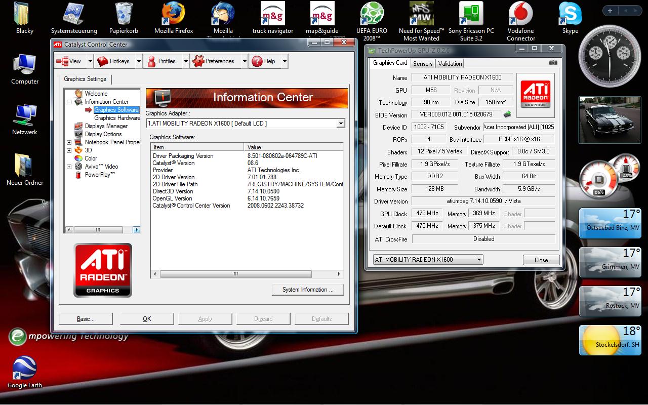Launch UEFA EURO 2008 desktop shortcut
648x405 pixels.
coord(372,21)
